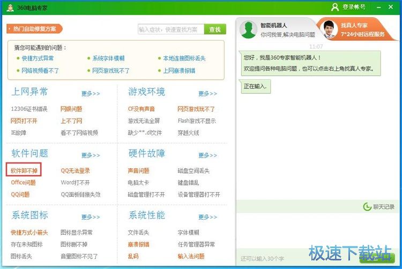Screen dimensions: 402x269
Task: Select CF没有声音 link
Action: pos(142,109)
